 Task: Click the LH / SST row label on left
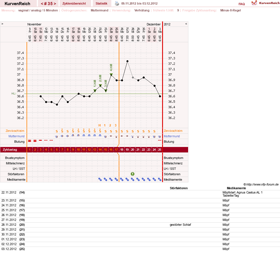pos(19,169)
